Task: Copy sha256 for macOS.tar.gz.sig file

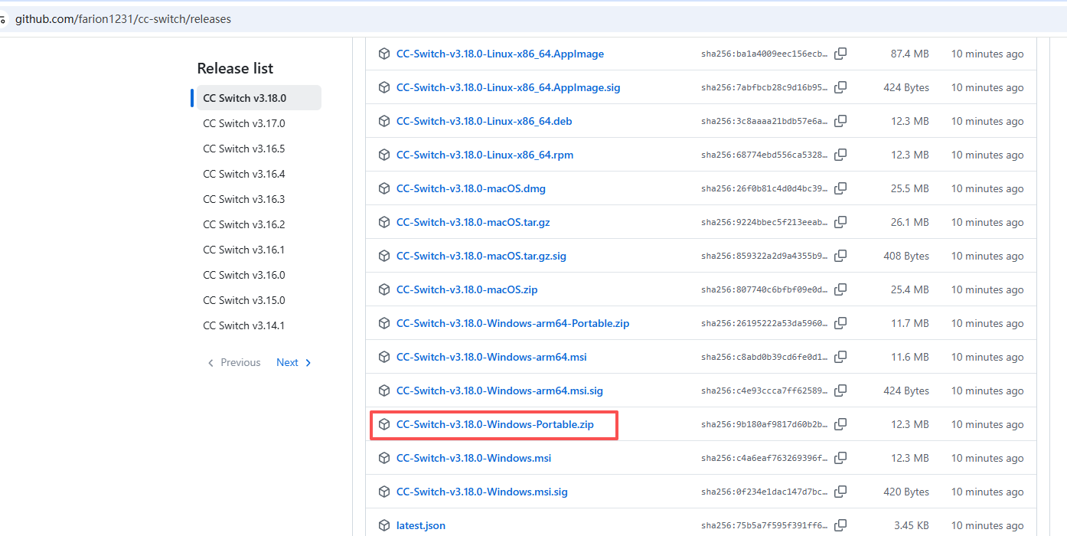Action: [840, 256]
